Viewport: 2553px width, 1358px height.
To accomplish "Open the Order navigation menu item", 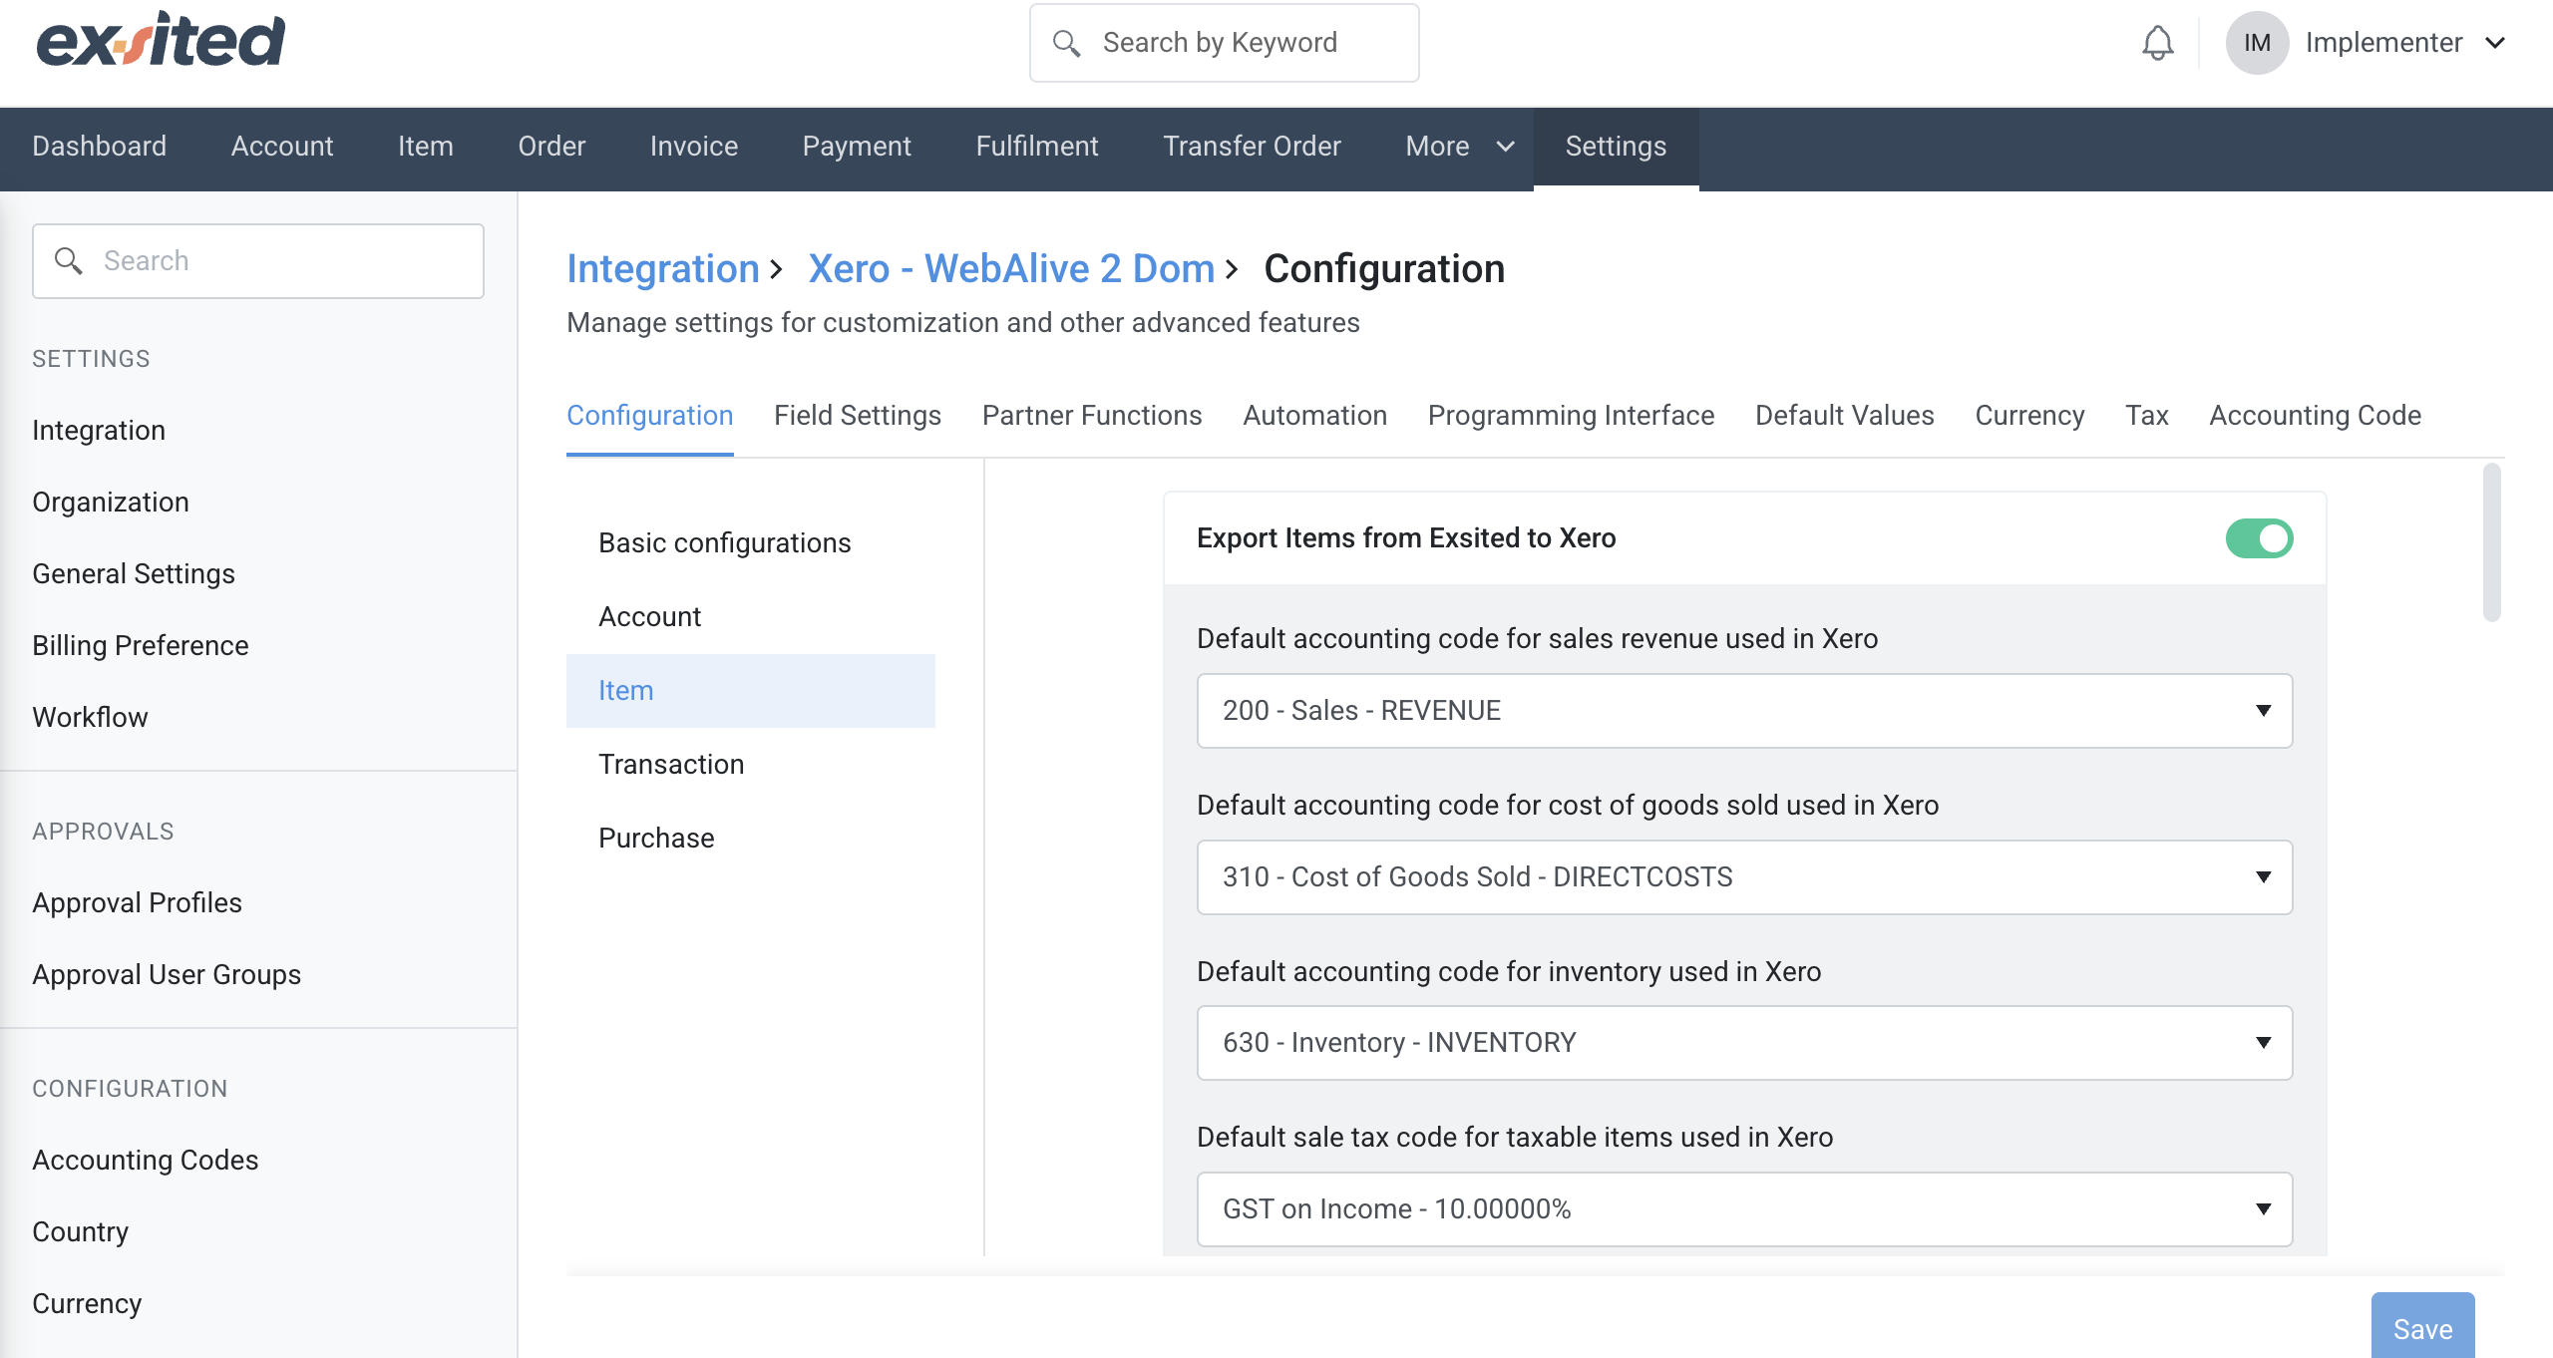I will tap(551, 147).
